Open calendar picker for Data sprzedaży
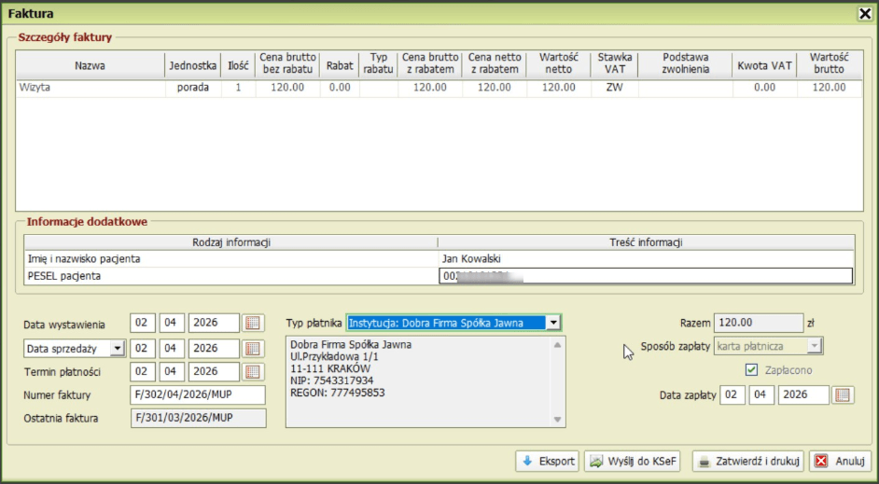 pyautogui.click(x=253, y=348)
